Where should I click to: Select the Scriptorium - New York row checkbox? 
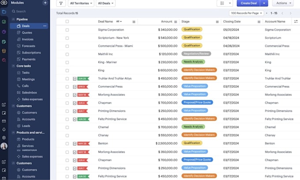[x=67, y=38]
